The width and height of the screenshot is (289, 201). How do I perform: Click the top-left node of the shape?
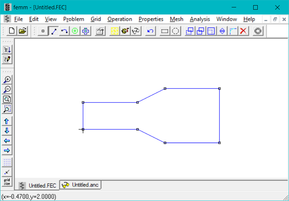coord(83,103)
